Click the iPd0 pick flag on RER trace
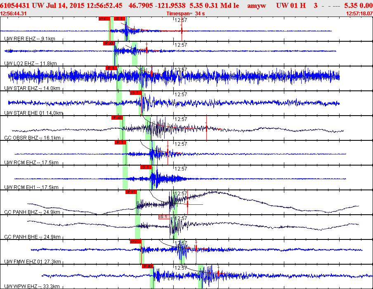 (104, 19)
